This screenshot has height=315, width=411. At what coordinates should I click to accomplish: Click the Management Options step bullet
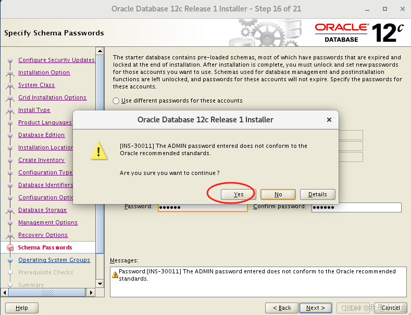click(x=10, y=222)
